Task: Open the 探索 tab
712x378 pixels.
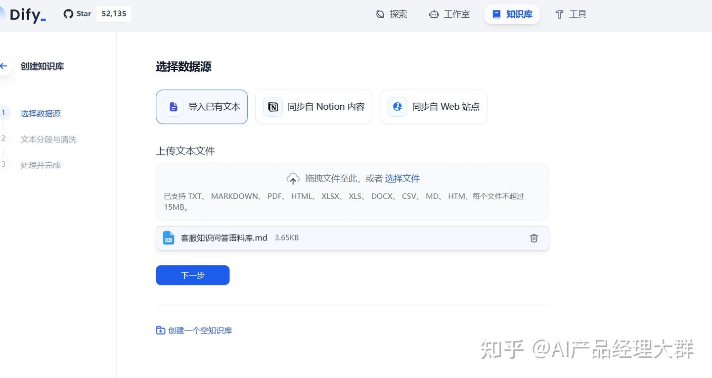Action: (391, 14)
